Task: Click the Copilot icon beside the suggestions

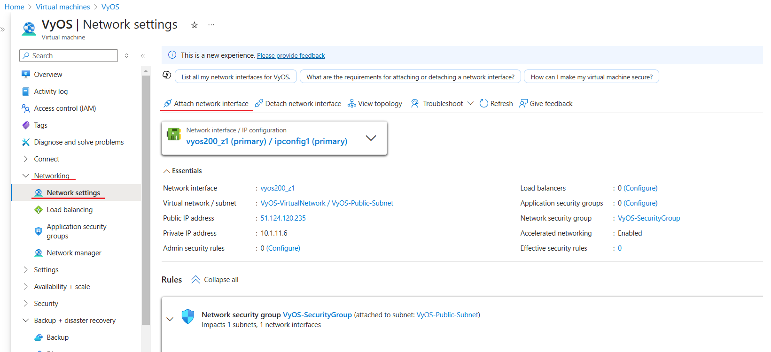Action: pyautogui.click(x=167, y=75)
